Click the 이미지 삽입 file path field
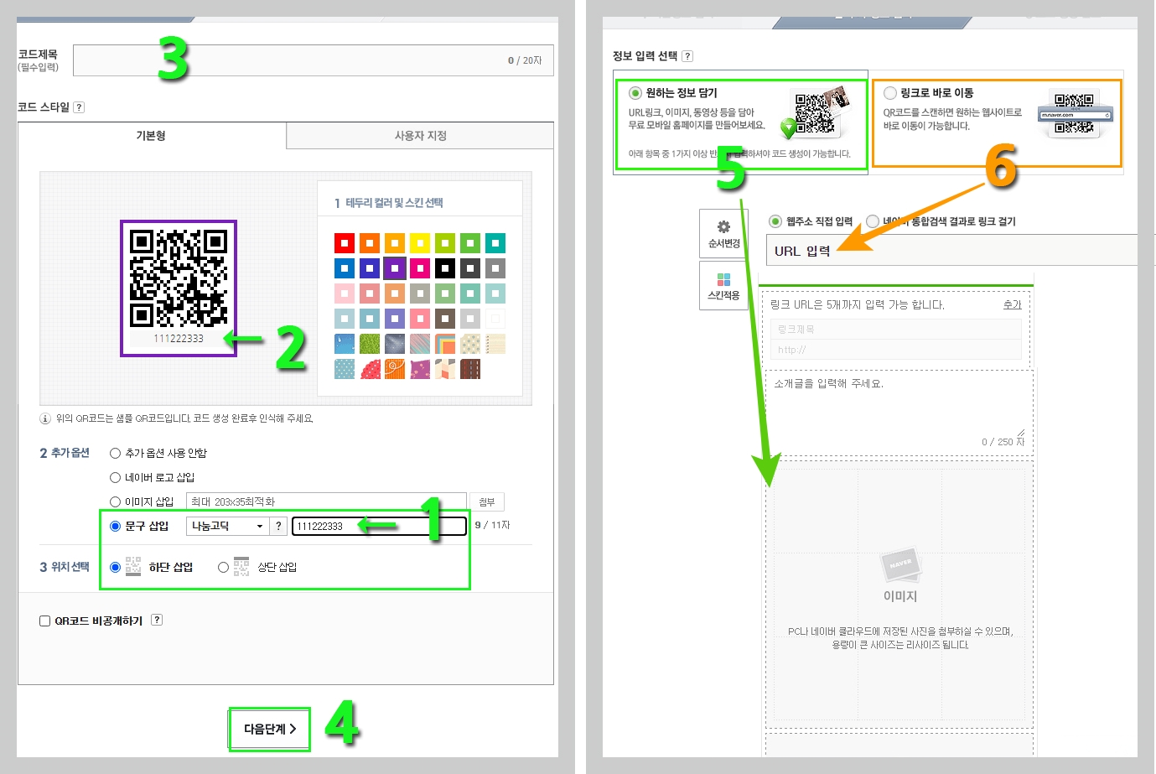This screenshot has height=774, width=1156. pos(326,501)
